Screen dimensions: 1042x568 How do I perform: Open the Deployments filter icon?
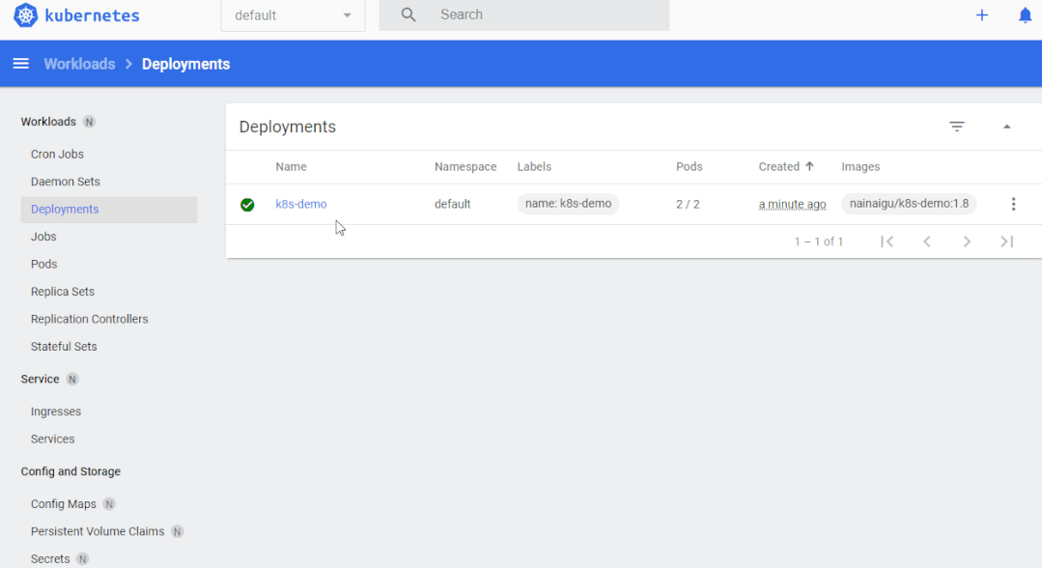[x=956, y=127]
